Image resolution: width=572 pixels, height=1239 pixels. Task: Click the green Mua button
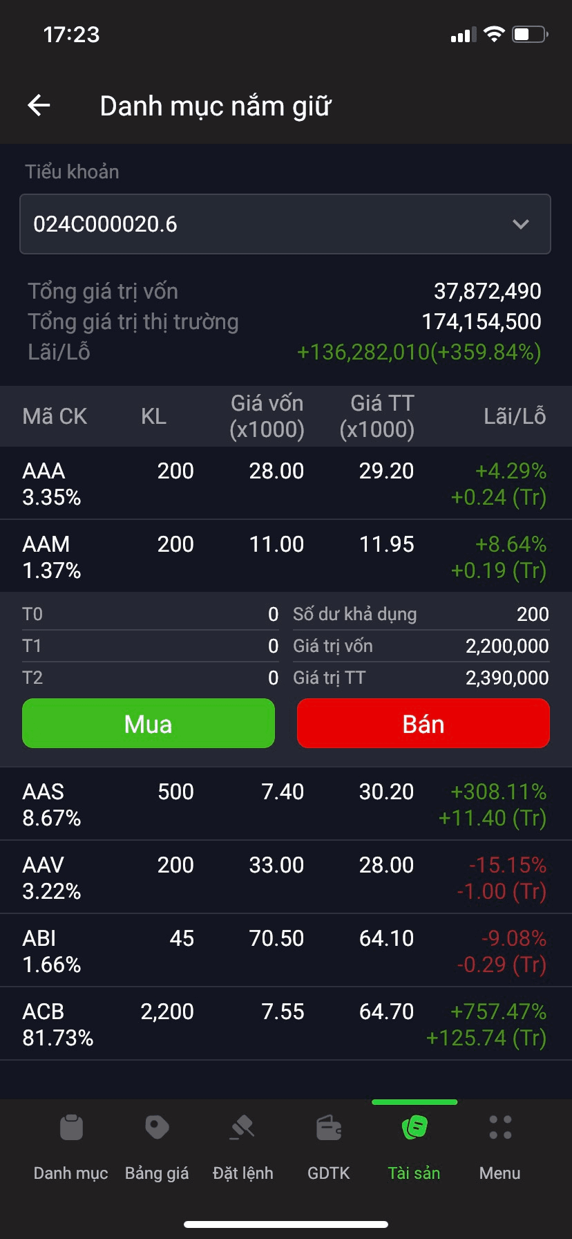149,723
